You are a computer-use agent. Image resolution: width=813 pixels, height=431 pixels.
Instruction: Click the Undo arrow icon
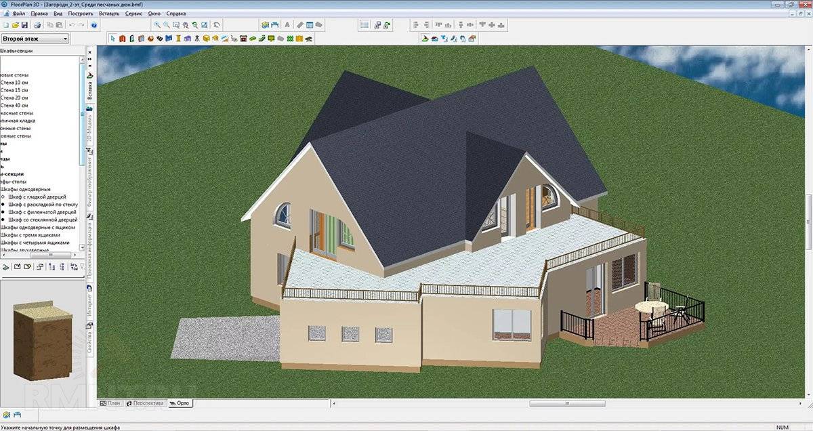72,25
